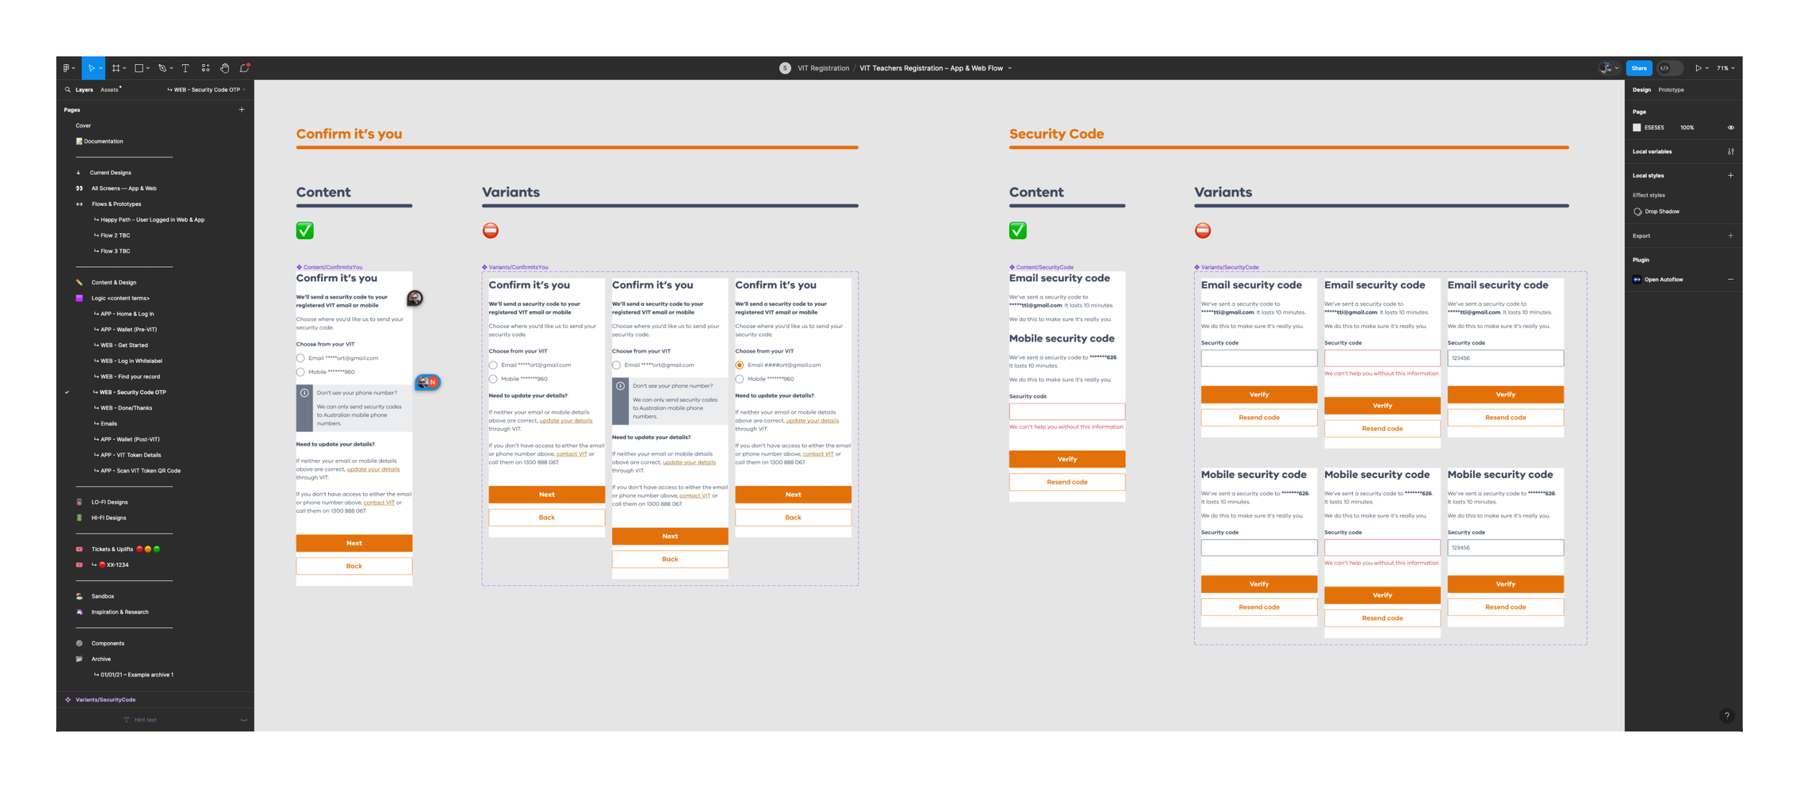This screenshot has width=1799, height=788.
Task: Click the E5E5E5 page color swatch
Action: pos(1637,128)
